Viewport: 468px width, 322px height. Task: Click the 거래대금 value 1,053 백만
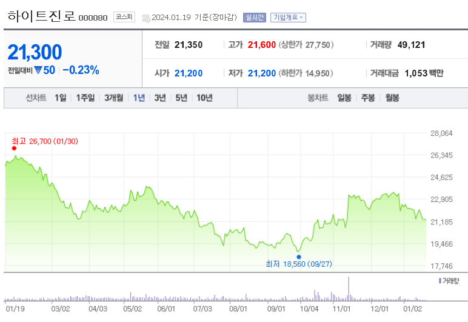coord(424,73)
